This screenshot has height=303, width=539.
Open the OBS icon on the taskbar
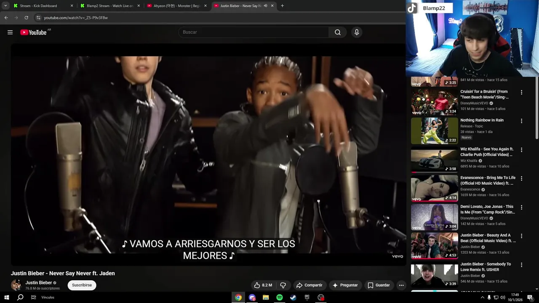coord(321,298)
